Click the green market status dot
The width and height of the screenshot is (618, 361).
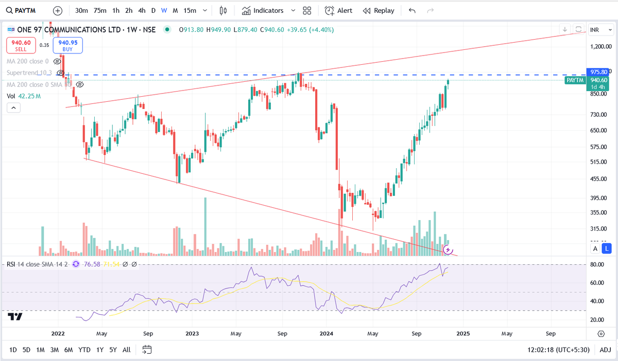click(166, 30)
